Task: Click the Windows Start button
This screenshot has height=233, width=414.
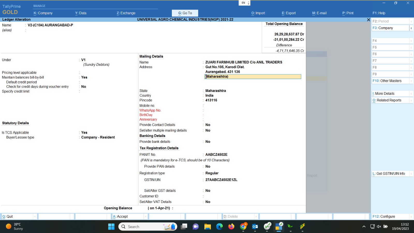Action: tap(111, 227)
